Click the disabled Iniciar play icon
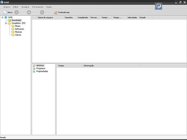187x140 pixels. [x=16, y=12]
